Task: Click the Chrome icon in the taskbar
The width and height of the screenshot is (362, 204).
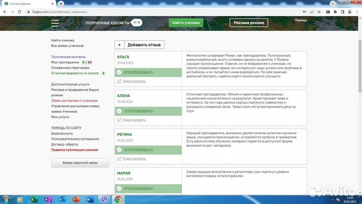Action: [x=118, y=199]
